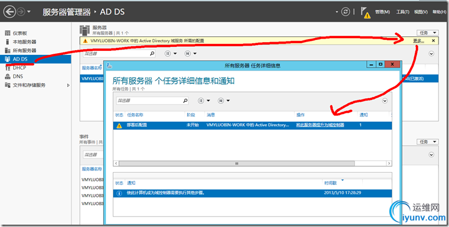Click filter box in task details dialog
This screenshot has height=227, width=449.
coord(149,101)
